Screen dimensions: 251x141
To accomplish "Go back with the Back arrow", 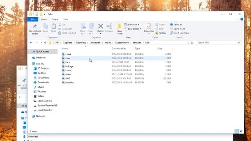I will click(x=31, y=43).
